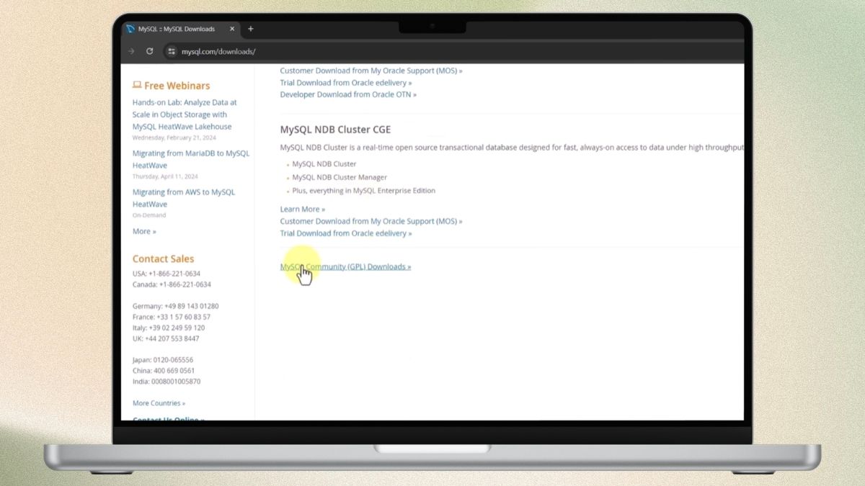Click the forward arrow in browser toolbar
This screenshot has height=486, width=865.
pos(131,51)
